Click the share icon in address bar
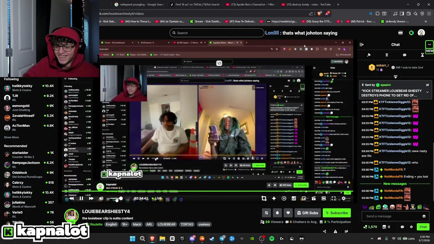434x244 pixels. [311, 14]
